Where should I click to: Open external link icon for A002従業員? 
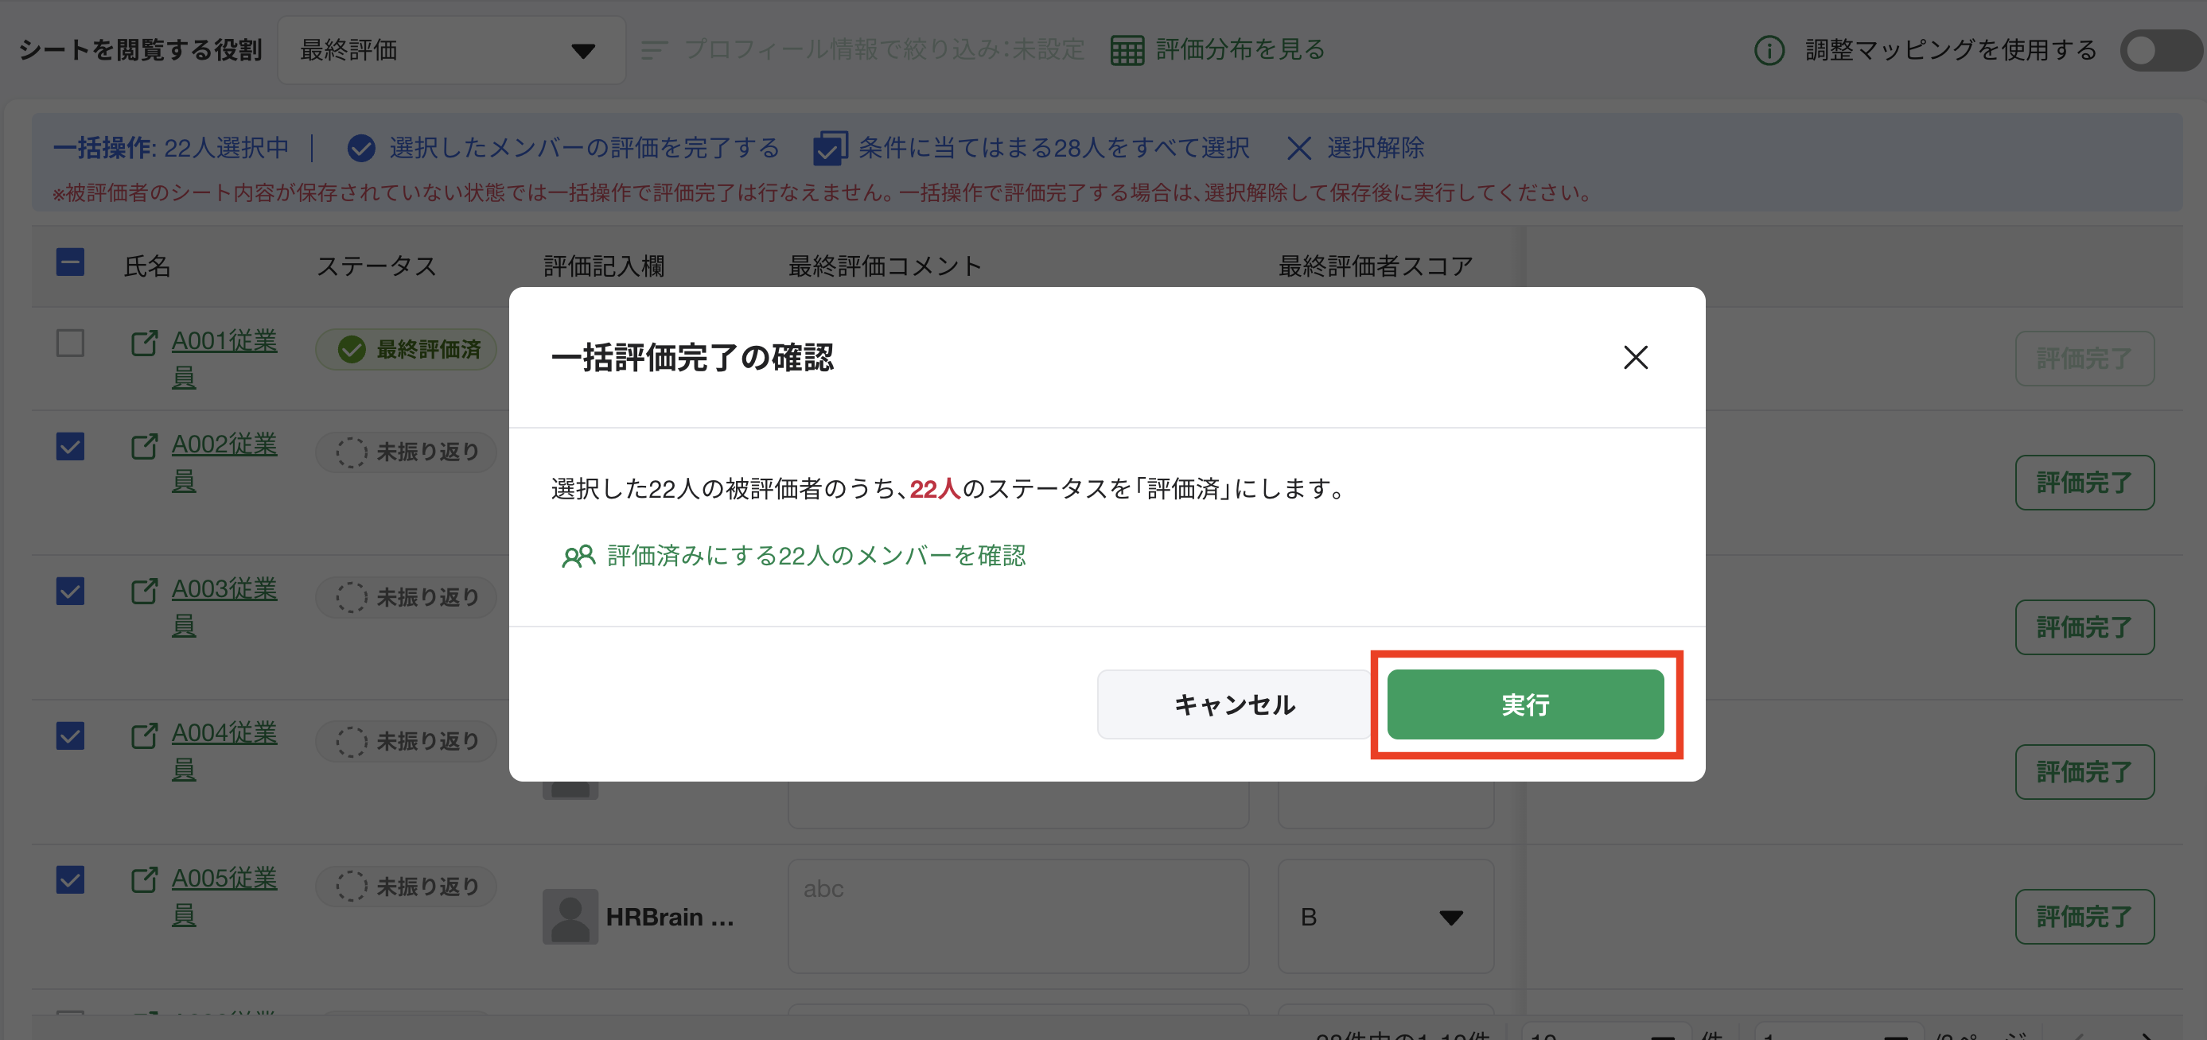(144, 446)
